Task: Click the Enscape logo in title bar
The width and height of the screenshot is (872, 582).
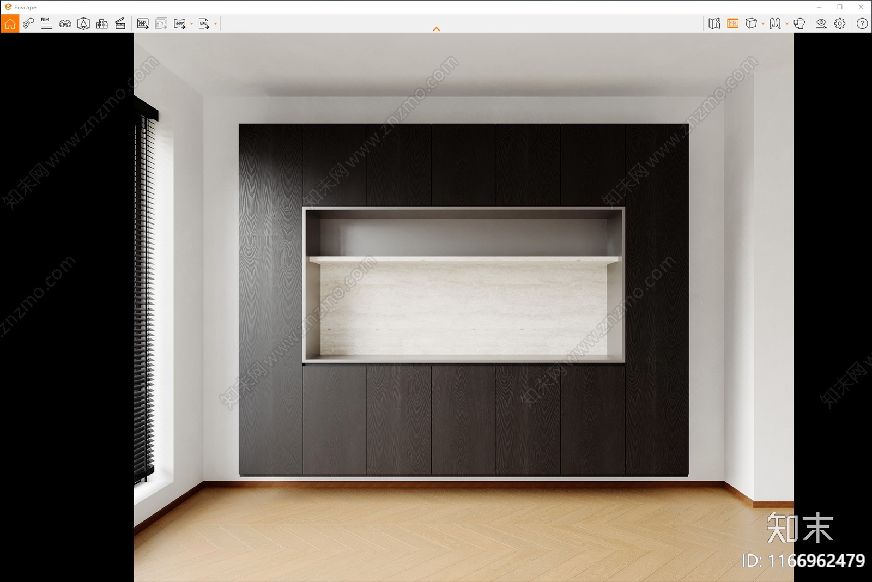Action: (x=8, y=7)
